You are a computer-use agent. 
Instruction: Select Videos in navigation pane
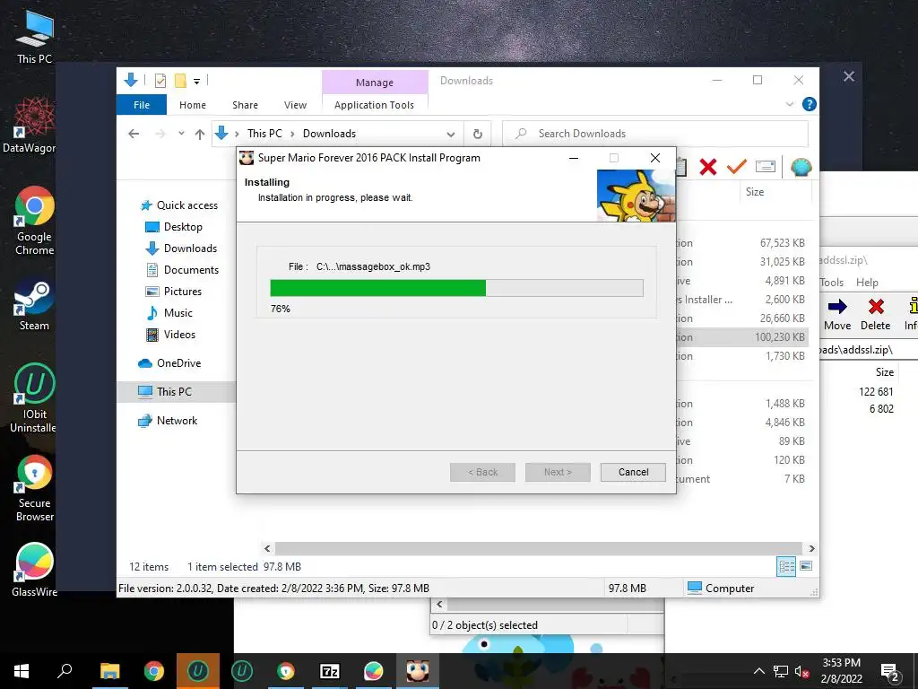170,335
